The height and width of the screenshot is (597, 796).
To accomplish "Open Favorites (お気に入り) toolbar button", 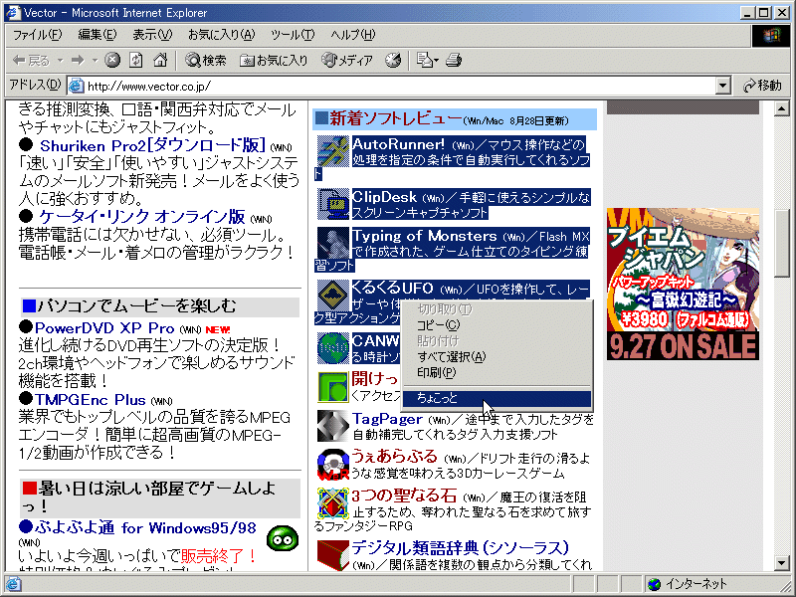I will coord(275,60).
